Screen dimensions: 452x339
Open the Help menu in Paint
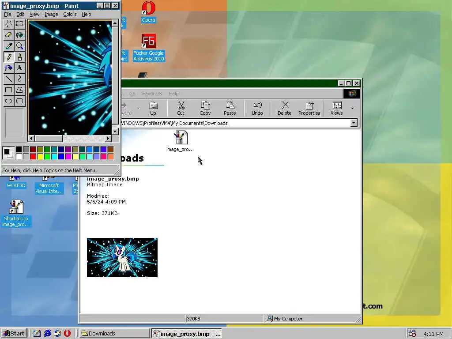tap(86, 14)
